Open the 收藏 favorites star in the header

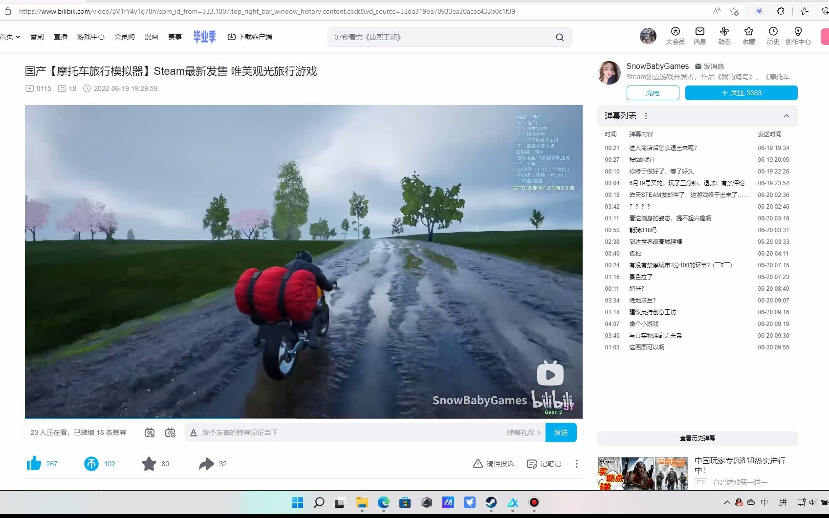tap(749, 36)
